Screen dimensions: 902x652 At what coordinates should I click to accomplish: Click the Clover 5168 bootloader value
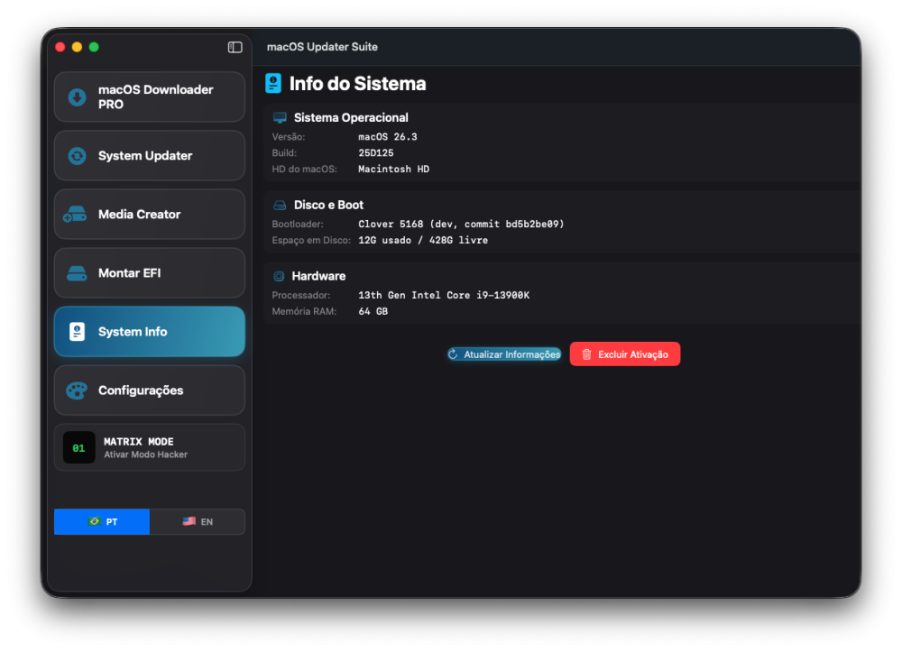coord(461,225)
